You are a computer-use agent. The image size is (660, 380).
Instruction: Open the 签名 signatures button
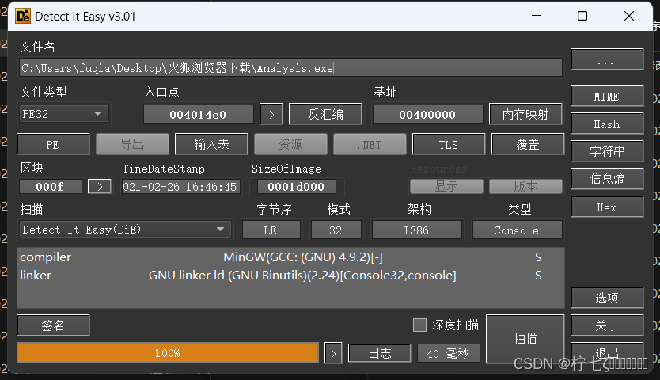click(53, 325)
